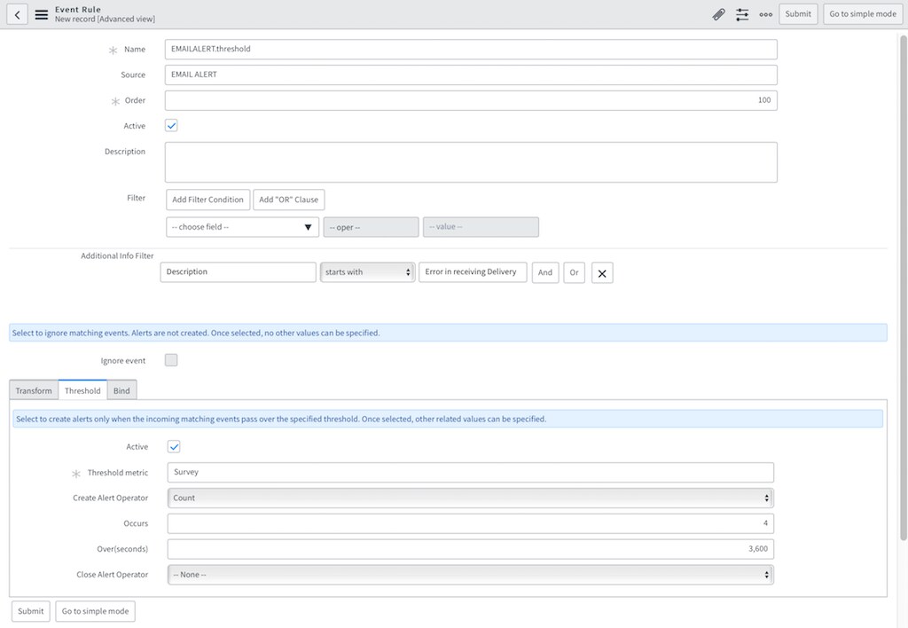Click the Additional Info Filter Description field
This screenshot has height=628, width=908.
[x=238, y=272]
